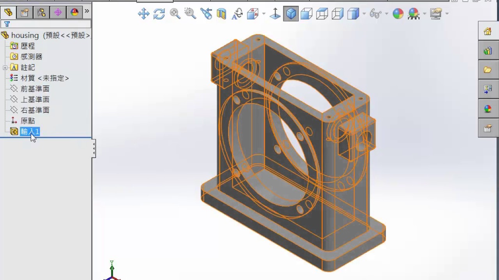Switch to Shaded display style
The width and height of the screenshot is (499, 280).
(x=306, y=14)
